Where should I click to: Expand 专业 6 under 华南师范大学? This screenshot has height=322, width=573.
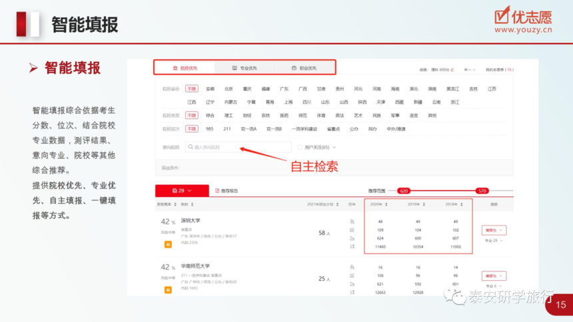(493, 286)
